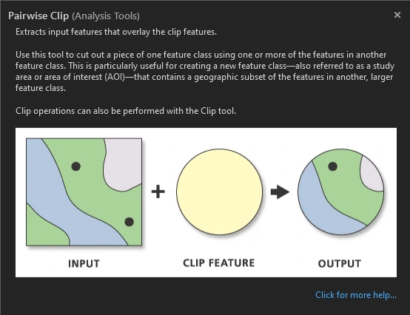Image resolution: width=410 pixels, height=315 pixels.
Task: Click the 'OUTPUT' caption label
Action: click(x=340, y=263)
